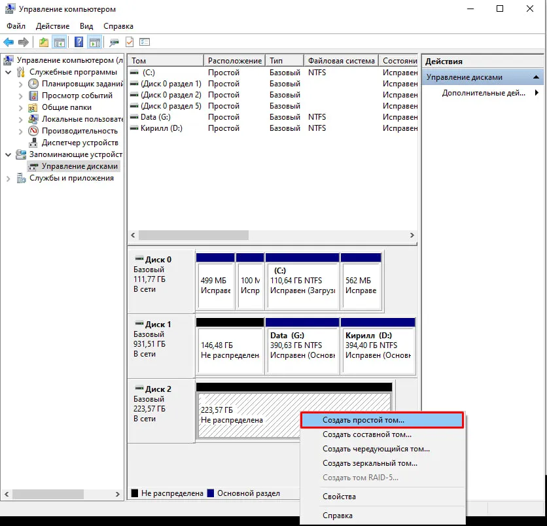Open Свойства from the context menu
The image size is (547, 526).
(382, 497)
